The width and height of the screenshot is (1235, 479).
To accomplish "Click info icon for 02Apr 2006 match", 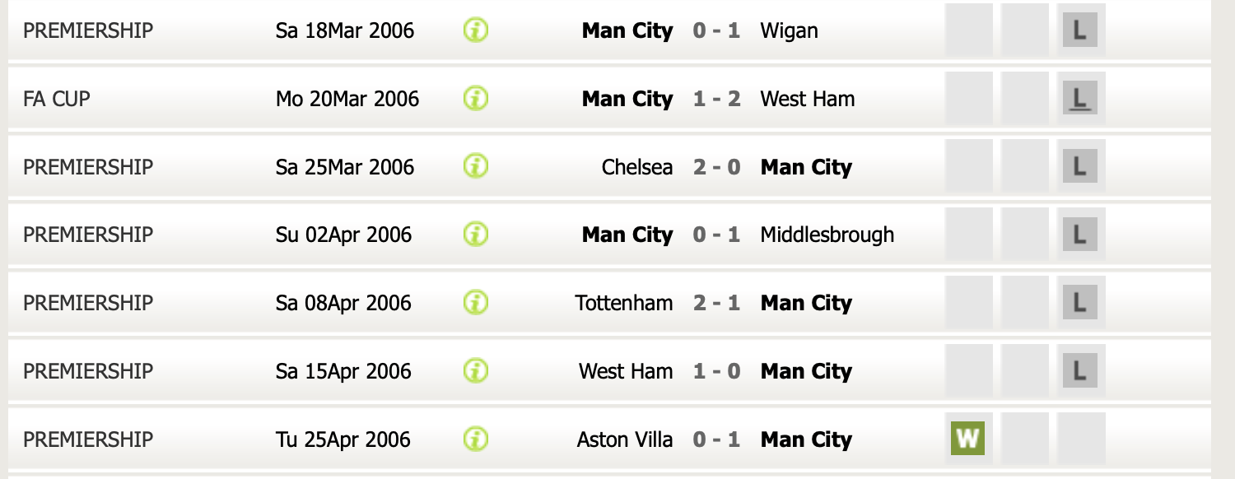I will point(476,235).
